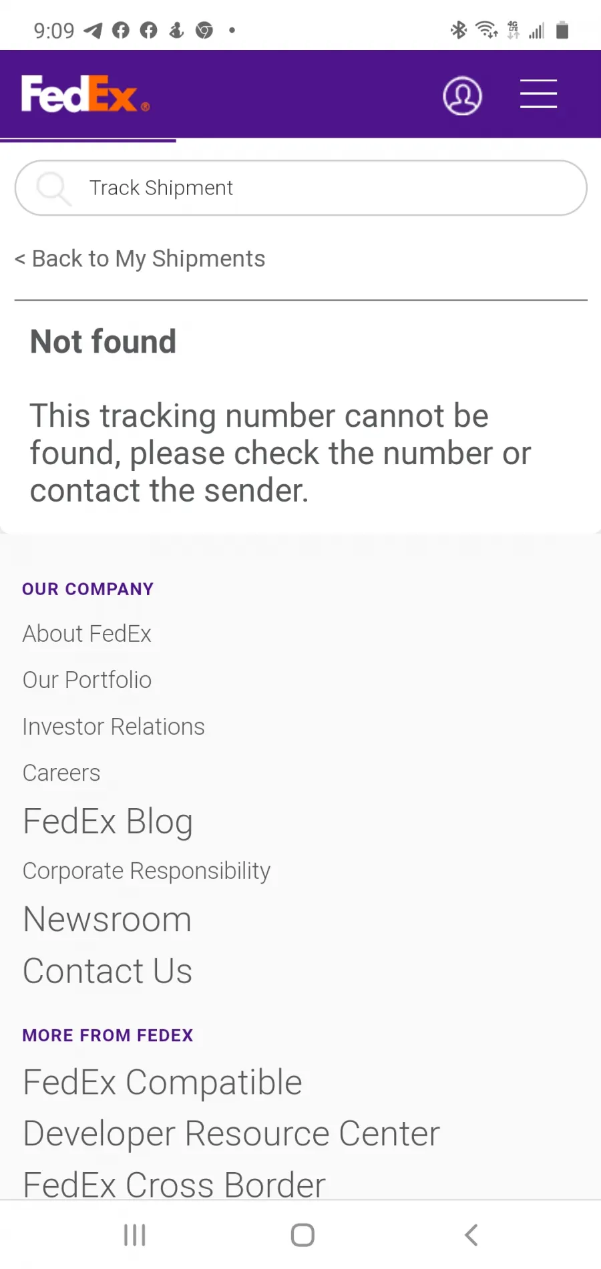Screen dimensions: 601x1269
Task: Tap the Android recent apps button
Action: point(135,1235)
